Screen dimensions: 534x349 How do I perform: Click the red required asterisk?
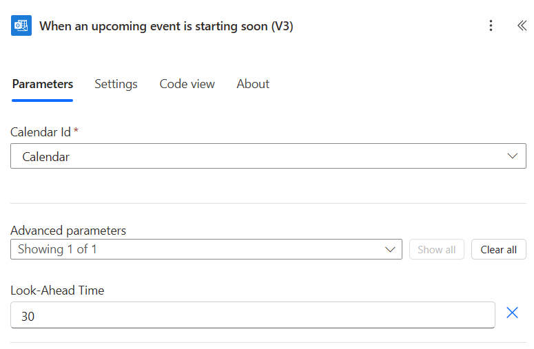76,131
